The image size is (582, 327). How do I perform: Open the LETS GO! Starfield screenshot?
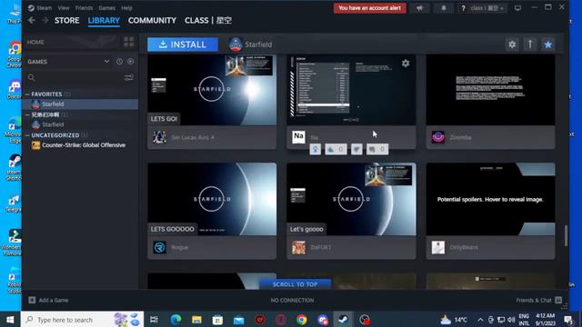coord(212,90)
